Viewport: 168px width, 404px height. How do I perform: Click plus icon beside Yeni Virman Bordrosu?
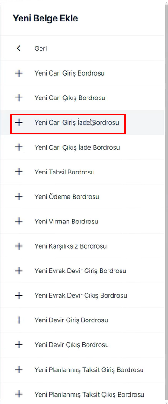19,221
